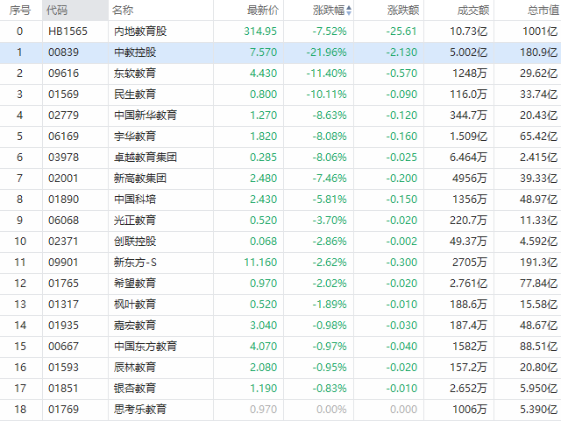This screenshot has width=561, height=421.
Task: Click latest price 7.570
Action: tap(263, 53)
